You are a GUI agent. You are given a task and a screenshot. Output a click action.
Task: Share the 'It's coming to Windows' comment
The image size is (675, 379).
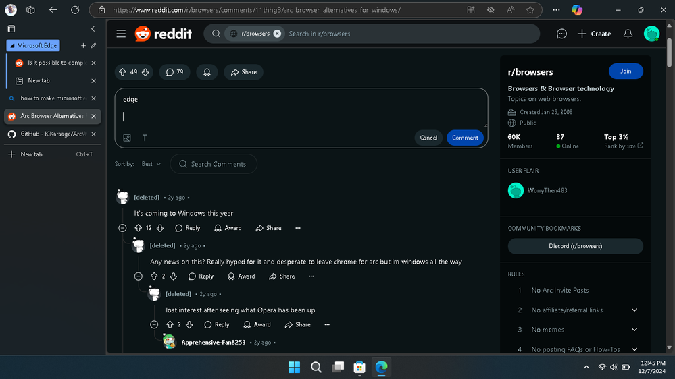[269, 228]
